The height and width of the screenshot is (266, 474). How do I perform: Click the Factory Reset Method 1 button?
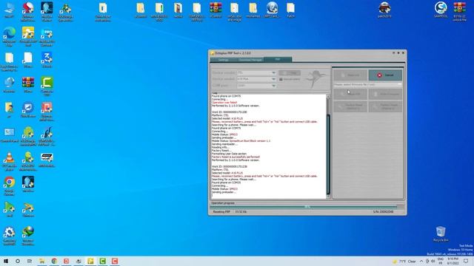350,106
